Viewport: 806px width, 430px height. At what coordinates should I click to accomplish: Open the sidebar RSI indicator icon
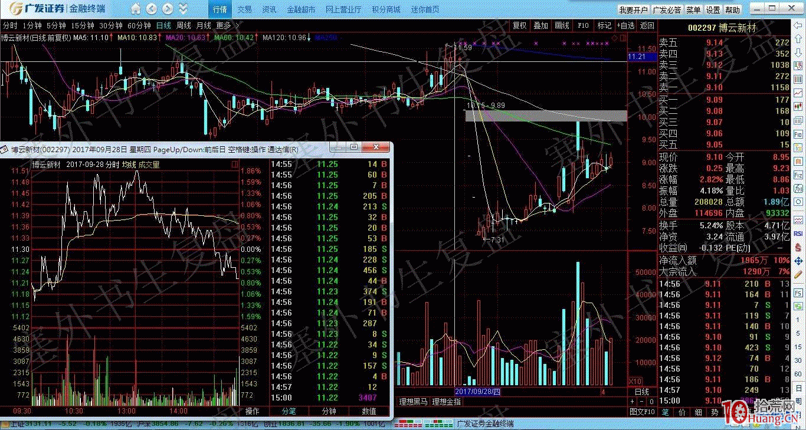pos(798,234)
